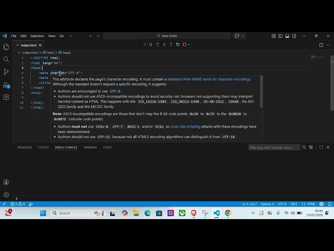Click Ln 3, Col 7 cursor position
Image resolution: width=334 pixels, height=251 pixels.
click(x=249, y=204)
